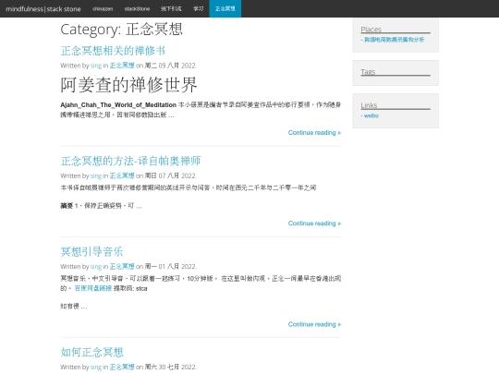Viewport: 499px width, 374px height.
Task: Open the stackStone navigation item
Action: pos(137,9)
